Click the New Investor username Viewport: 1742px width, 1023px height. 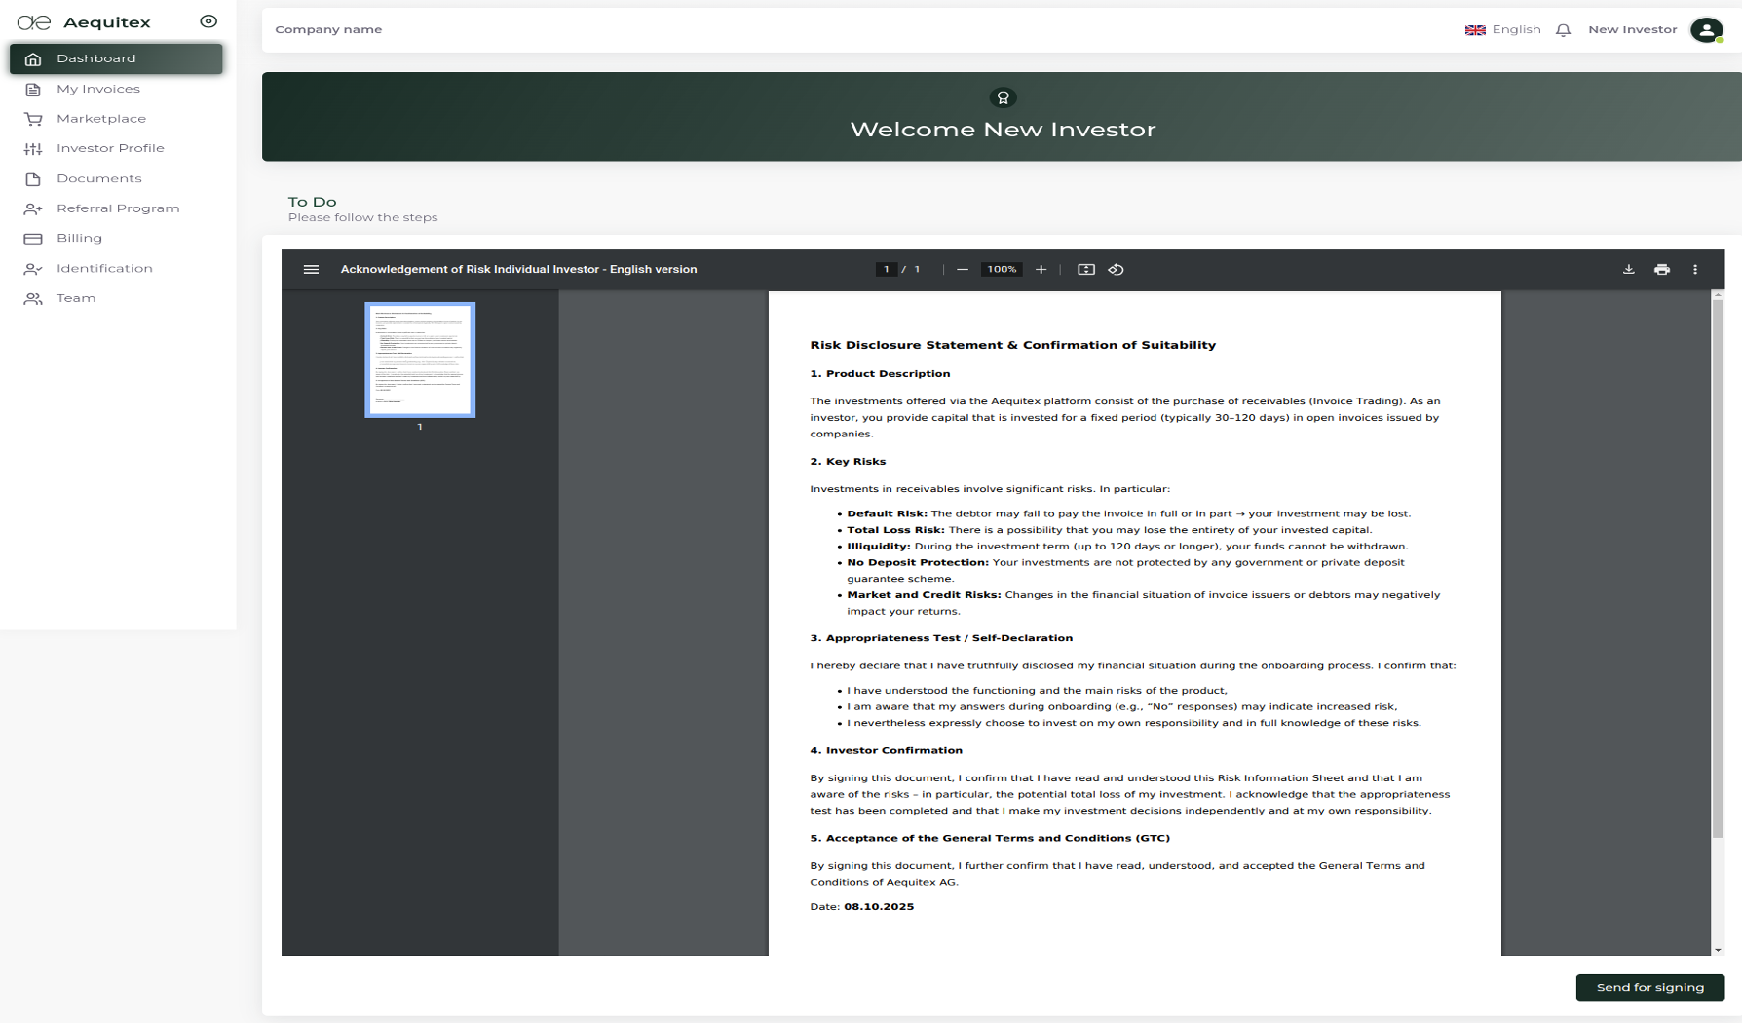pyautogui.click(x=1632, y=30)
